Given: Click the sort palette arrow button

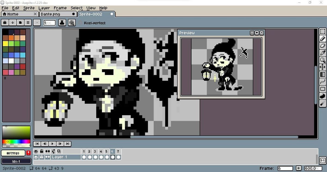Looking at the screenshot, I should tap(13, 23).
